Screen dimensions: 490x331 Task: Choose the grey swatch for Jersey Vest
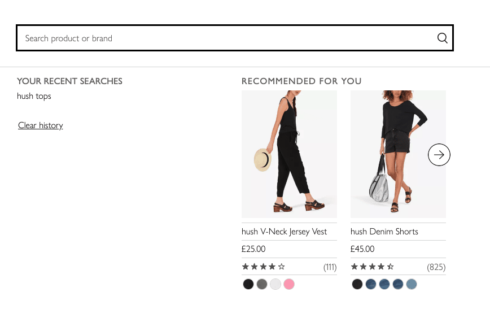point(262,284)
